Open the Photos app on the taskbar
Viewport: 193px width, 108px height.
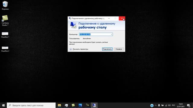[80, 105]
